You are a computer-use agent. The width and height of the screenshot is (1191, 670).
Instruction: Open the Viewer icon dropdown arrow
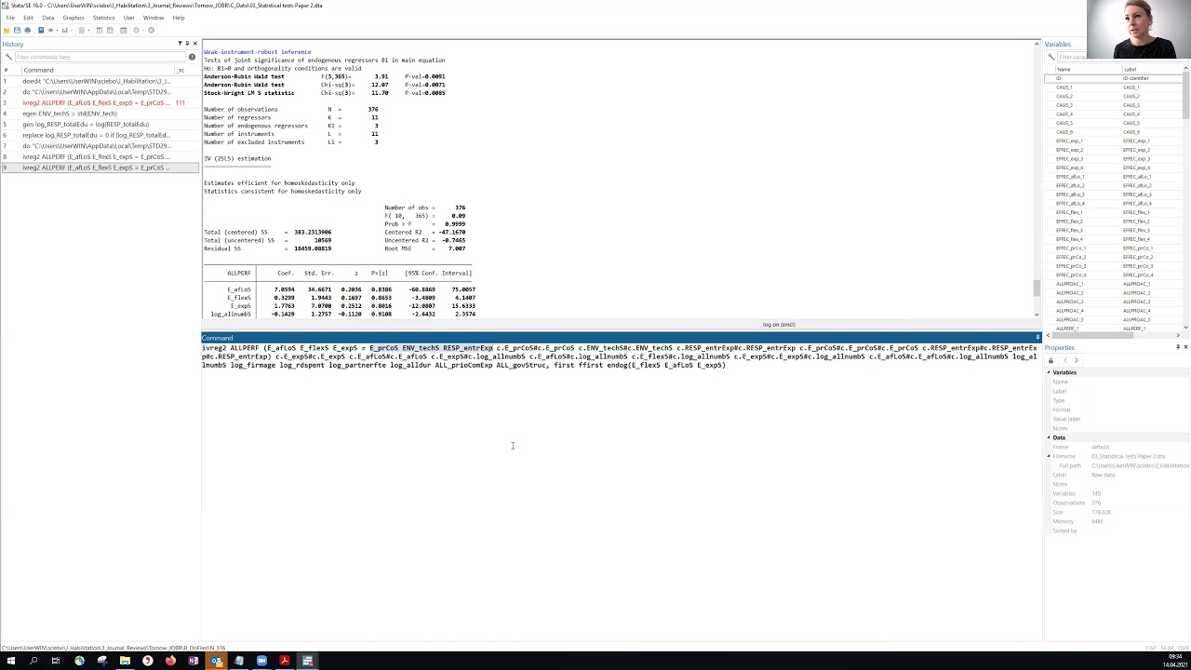click(58, 30)
